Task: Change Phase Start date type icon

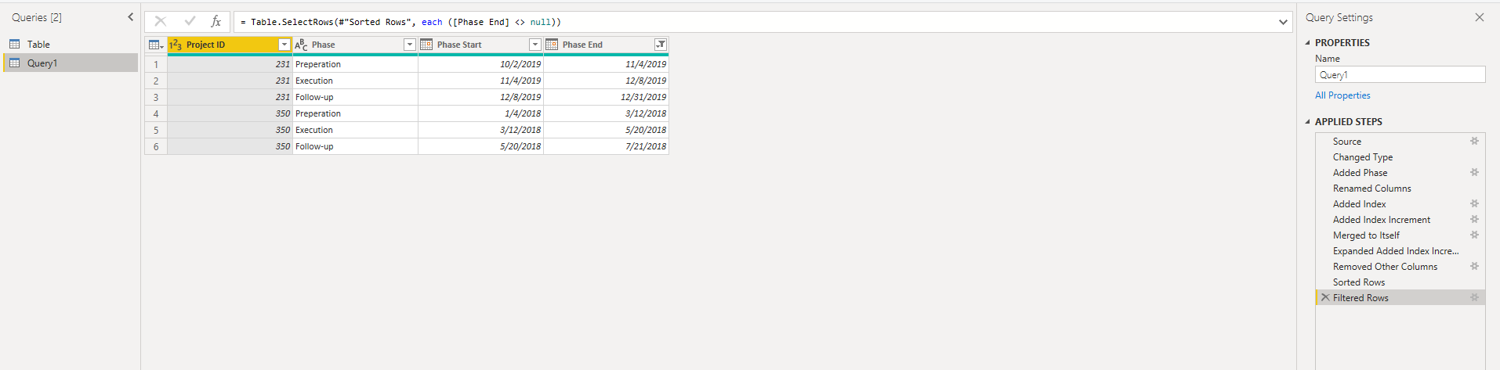Action: pyautogui.click(x=426, y=45)
